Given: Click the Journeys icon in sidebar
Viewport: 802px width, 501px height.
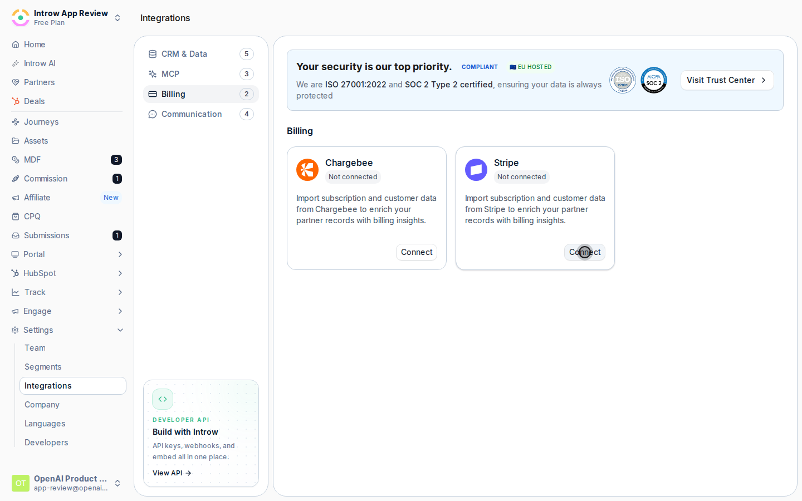Looking at the screenshot, I should pos(16,122).
